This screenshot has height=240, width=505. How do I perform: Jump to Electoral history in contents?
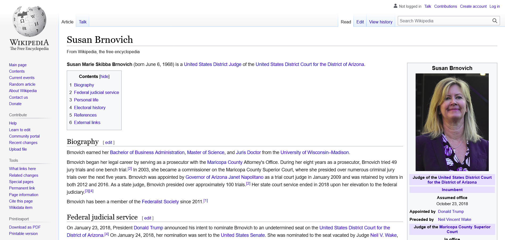click(90, 107)
